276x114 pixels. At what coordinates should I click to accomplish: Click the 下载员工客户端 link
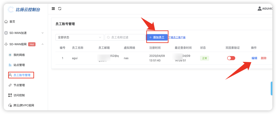[x=177, y=37]
